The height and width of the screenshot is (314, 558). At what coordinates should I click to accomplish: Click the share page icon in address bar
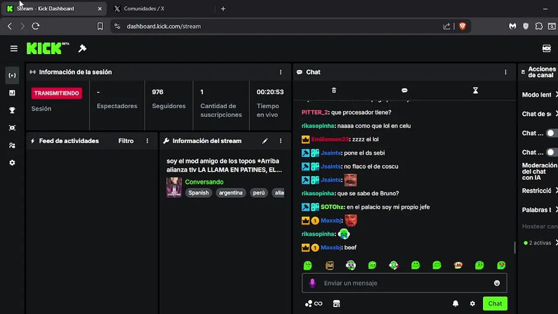tap(447, 26)
